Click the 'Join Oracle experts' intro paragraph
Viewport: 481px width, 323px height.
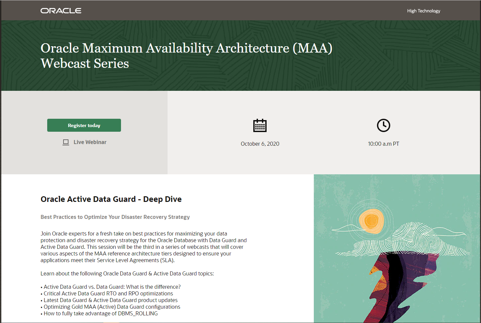pos(144,247)
